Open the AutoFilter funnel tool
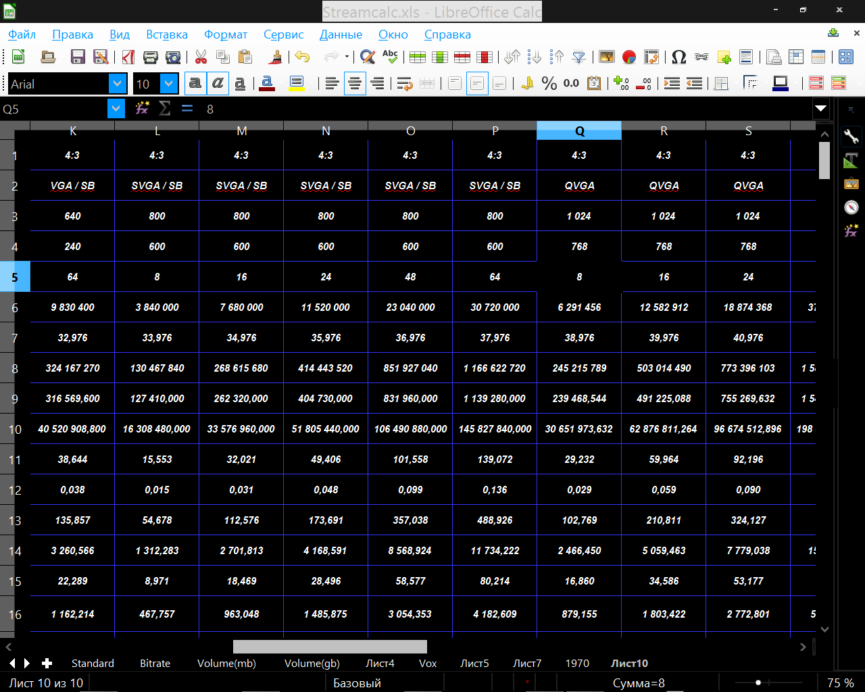The image size is (865, 692). click(x=579, y=57)
